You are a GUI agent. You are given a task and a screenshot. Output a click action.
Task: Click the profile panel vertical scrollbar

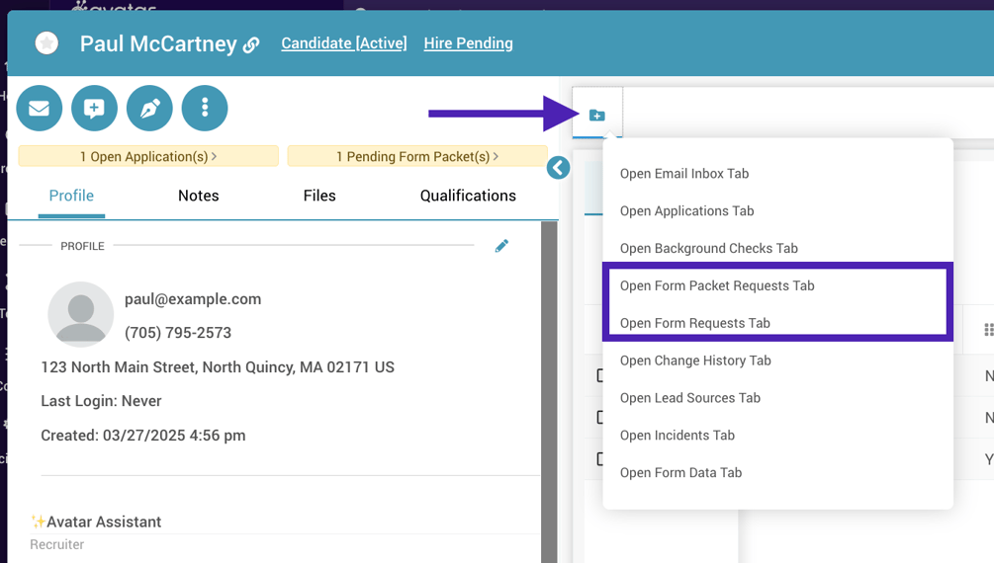[x=549, y=391]
